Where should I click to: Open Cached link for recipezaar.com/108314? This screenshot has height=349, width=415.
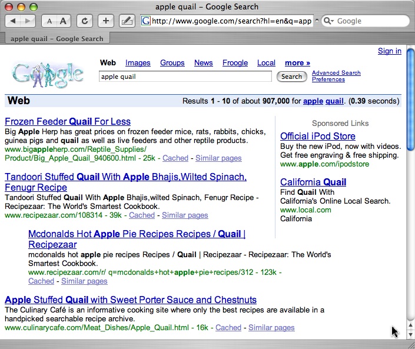pyautogui.click(x=142, y=215)
